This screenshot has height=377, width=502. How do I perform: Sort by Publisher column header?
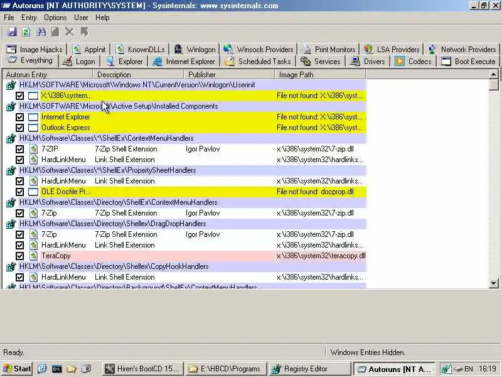(x=229, y=74)
